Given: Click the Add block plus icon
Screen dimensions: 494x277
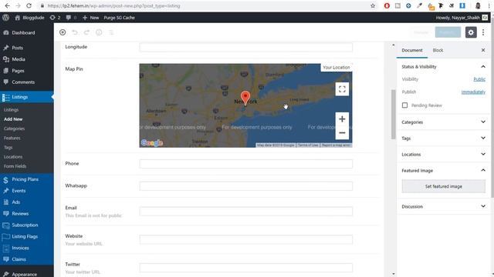Looking at the screenshot, I should coord(63,32).
